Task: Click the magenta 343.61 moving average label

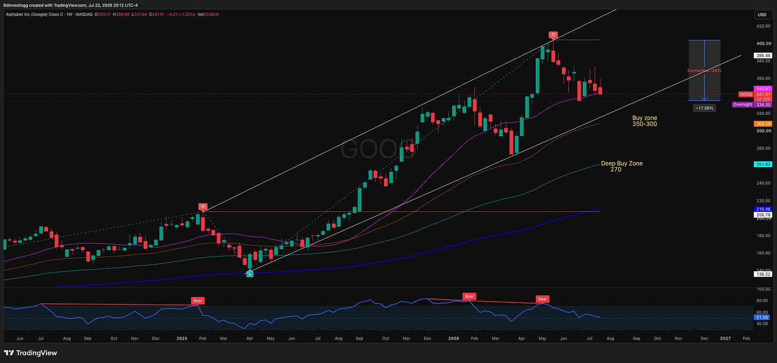Action: (x=764, y=88)
